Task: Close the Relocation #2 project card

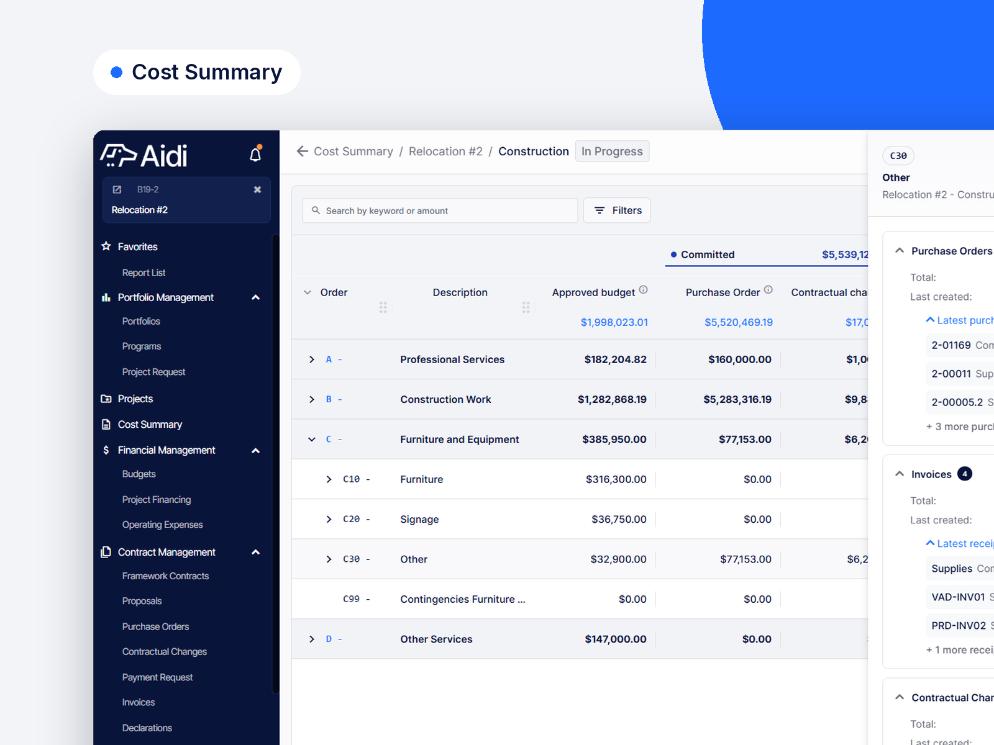Action: point(257,189)
